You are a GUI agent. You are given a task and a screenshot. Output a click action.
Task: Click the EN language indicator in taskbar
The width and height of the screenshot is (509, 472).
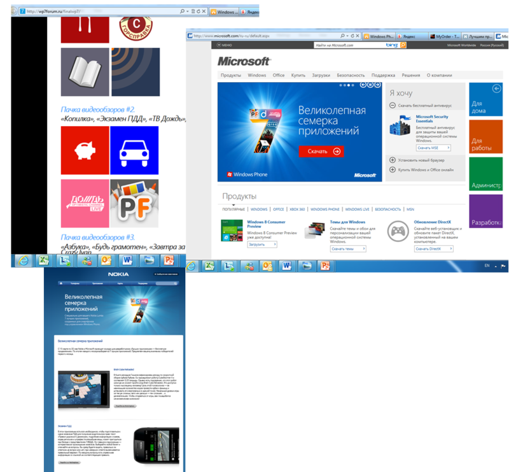(487, 266)
